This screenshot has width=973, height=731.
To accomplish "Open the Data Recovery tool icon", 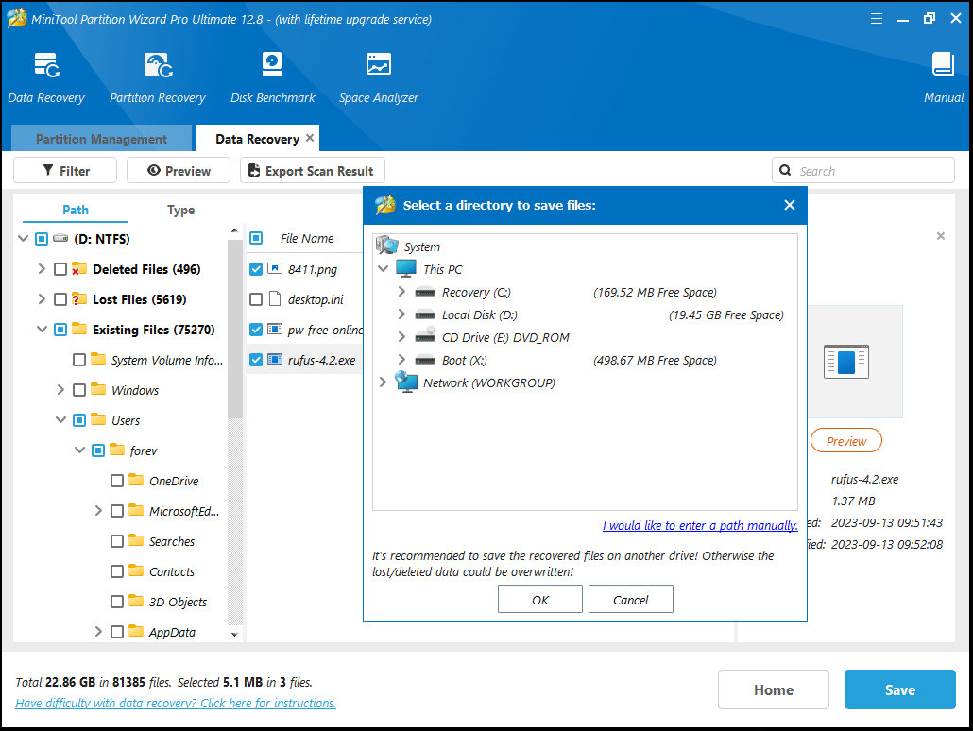I will pyautogui.click(x=46, y=65).
